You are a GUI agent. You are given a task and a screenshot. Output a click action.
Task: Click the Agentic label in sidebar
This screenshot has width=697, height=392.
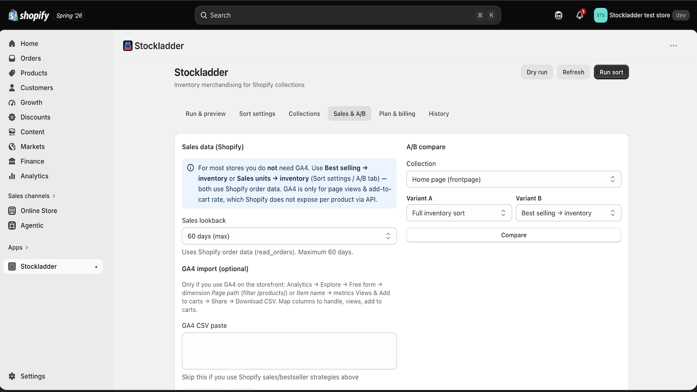coord(32,226)
